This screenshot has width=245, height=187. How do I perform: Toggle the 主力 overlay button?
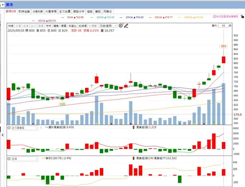click(33, 26)
